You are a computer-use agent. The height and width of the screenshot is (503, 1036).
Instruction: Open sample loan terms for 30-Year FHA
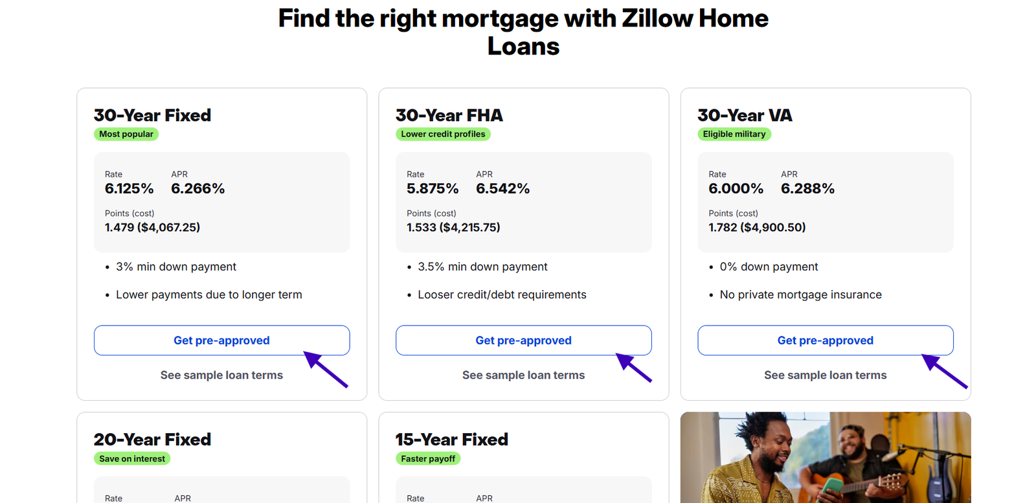tap(523, 375)
